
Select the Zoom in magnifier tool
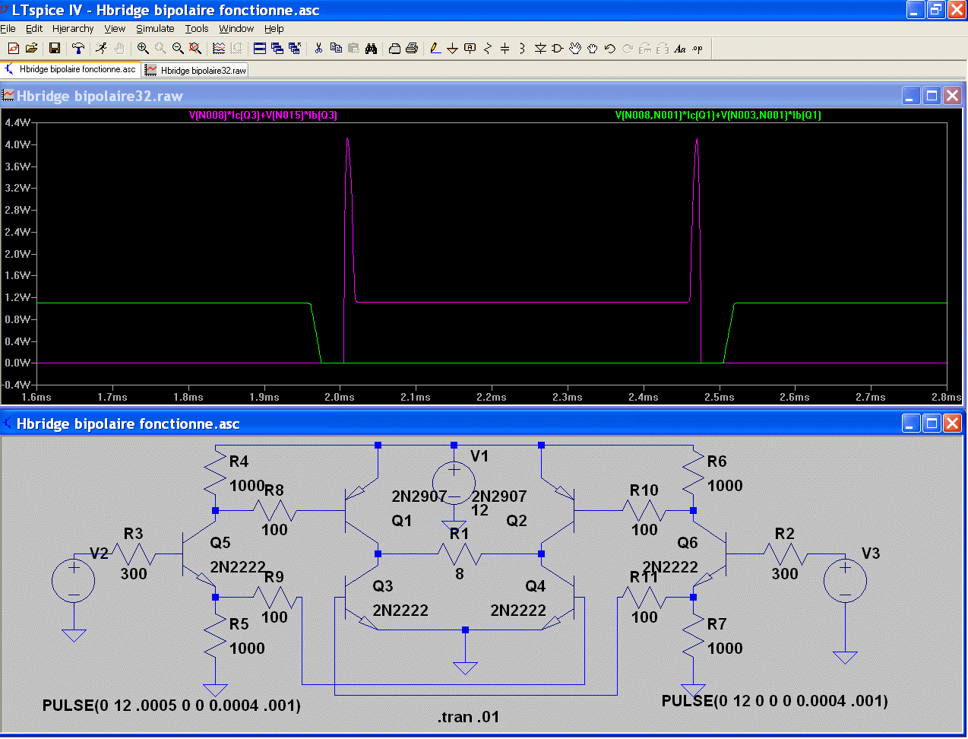click(143, 48)
